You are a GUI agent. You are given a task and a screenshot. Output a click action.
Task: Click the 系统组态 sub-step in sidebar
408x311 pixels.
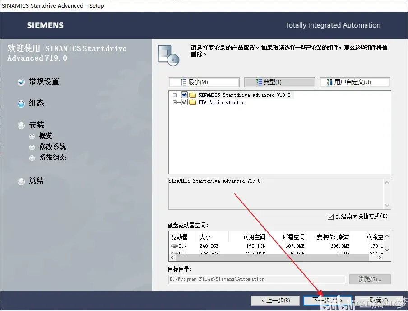point(52,157)
